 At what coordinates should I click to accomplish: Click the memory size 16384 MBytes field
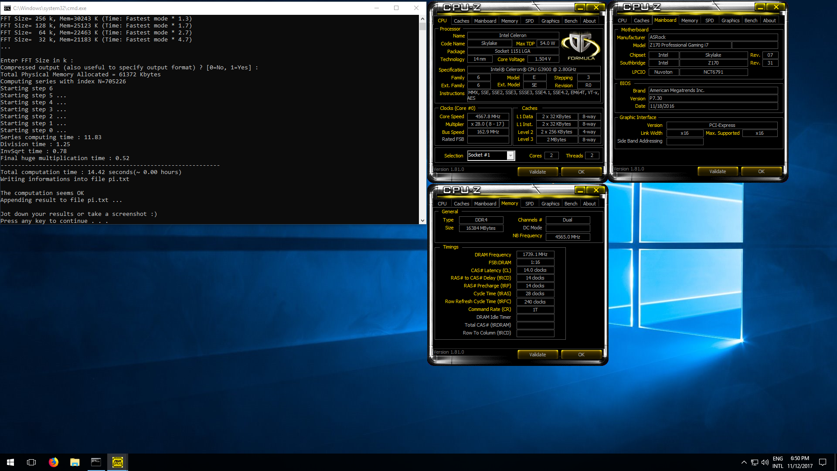pyautogui.click(x=481, y=228)
